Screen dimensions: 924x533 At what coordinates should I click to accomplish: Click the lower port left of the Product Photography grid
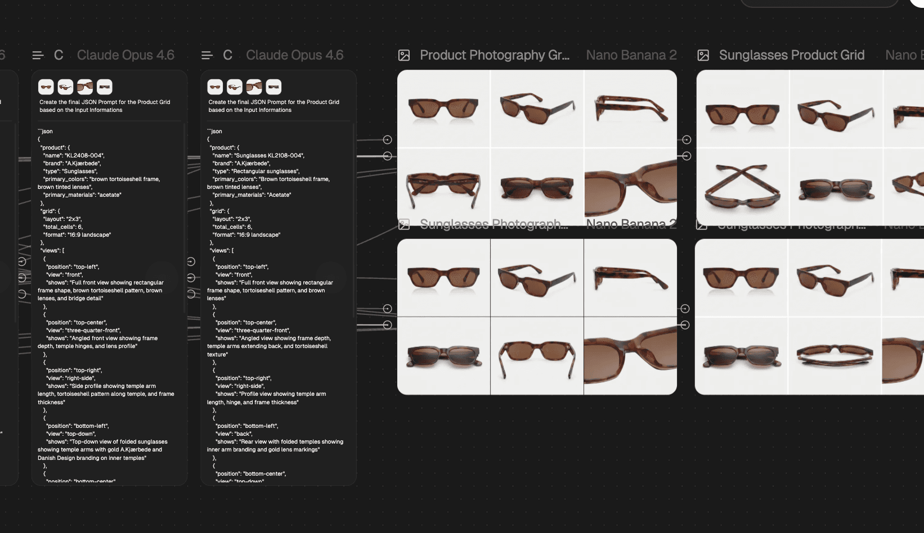pos(388,156)
